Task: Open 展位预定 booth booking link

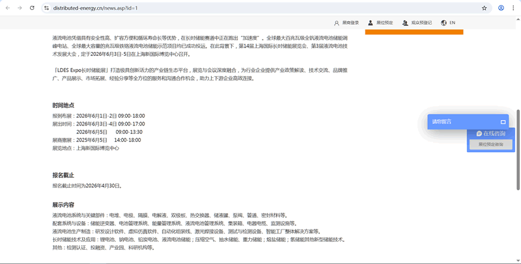Action: coord(384,23)
